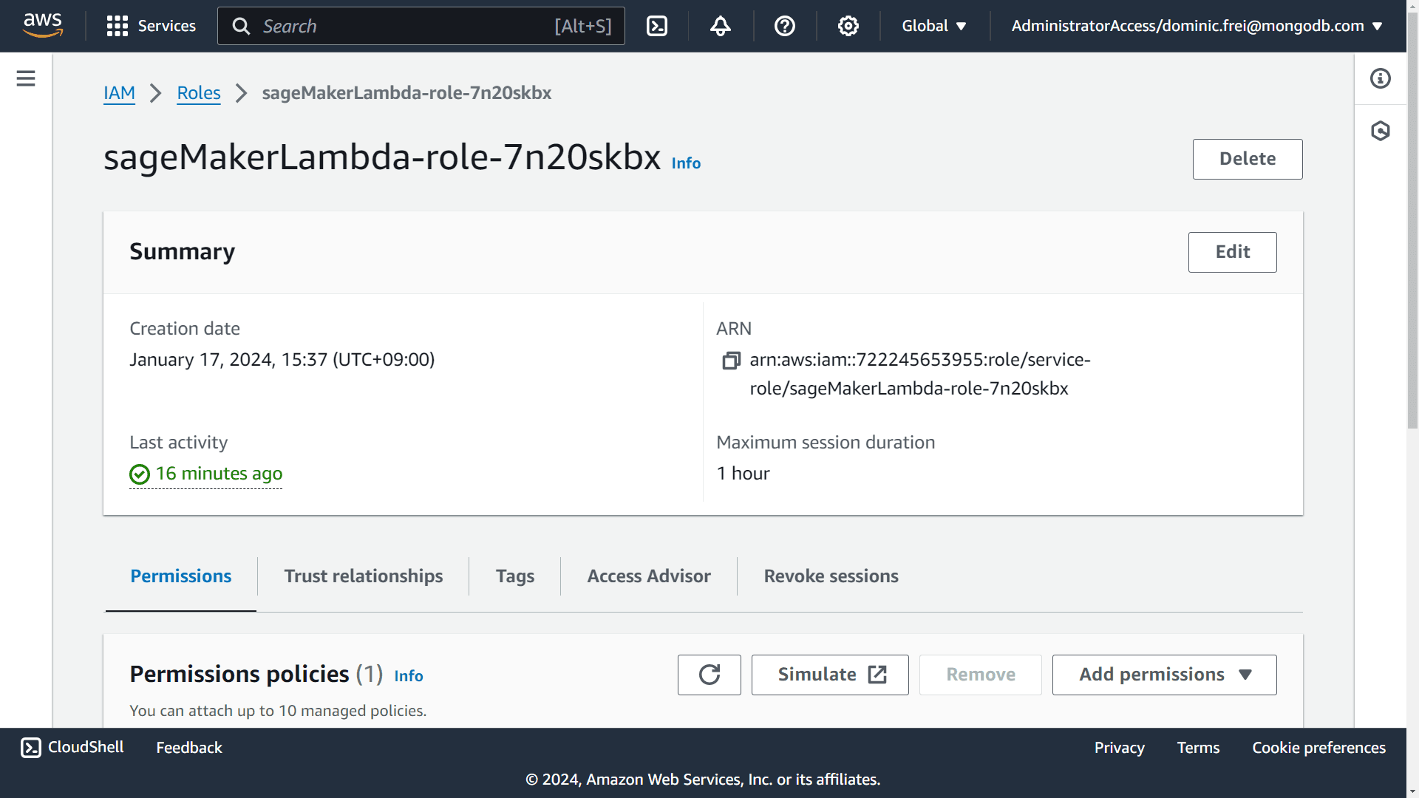Screen dimensions: 1419x798
Task: Refresh the permissions policies list
Action: [x=709, y=675]
